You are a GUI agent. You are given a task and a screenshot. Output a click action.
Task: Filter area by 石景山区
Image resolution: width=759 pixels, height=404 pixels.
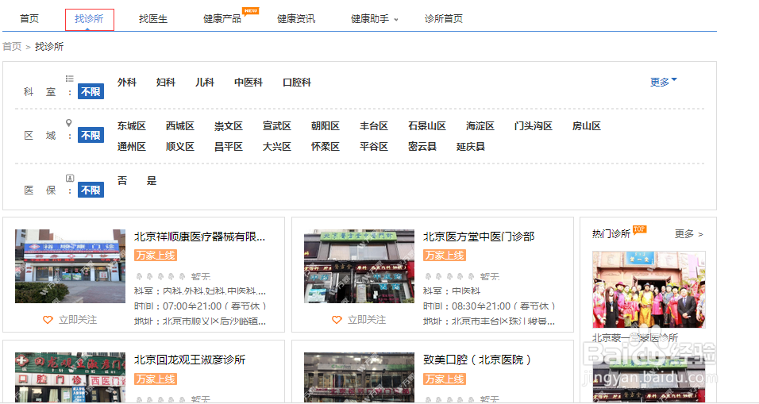pyautogui.click(x=427, y=125)
